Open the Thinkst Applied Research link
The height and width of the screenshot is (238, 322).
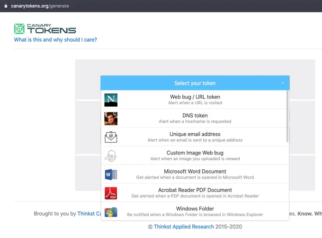click(x=184, y=227)
